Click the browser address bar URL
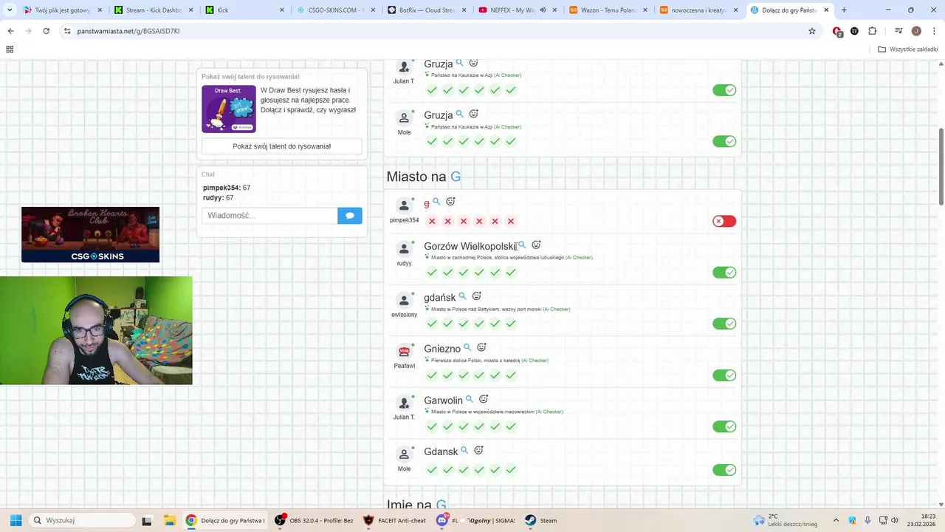 [128, 31]
